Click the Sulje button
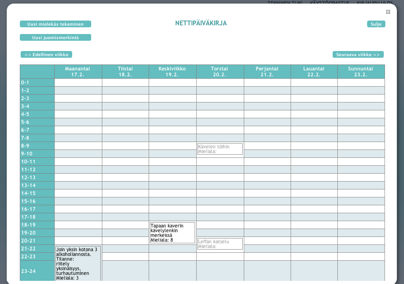The width and height of the screenshot is (404, 284). tap(376, 24)
